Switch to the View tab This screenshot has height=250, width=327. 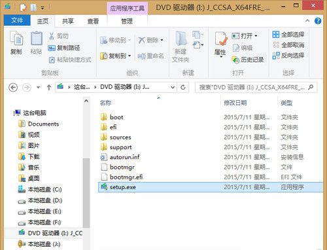(x=93, y=21)
